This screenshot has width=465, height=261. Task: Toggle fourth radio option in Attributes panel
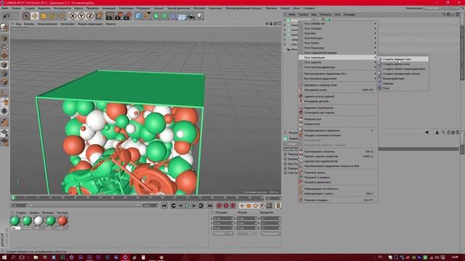pyautogui.click(x=286, y=168)
